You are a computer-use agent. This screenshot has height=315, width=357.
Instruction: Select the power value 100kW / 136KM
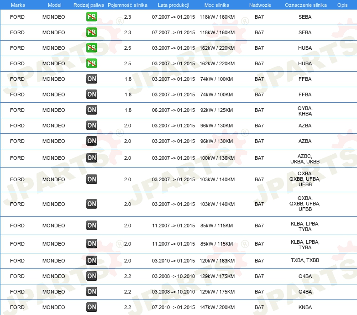click(217, 158)
